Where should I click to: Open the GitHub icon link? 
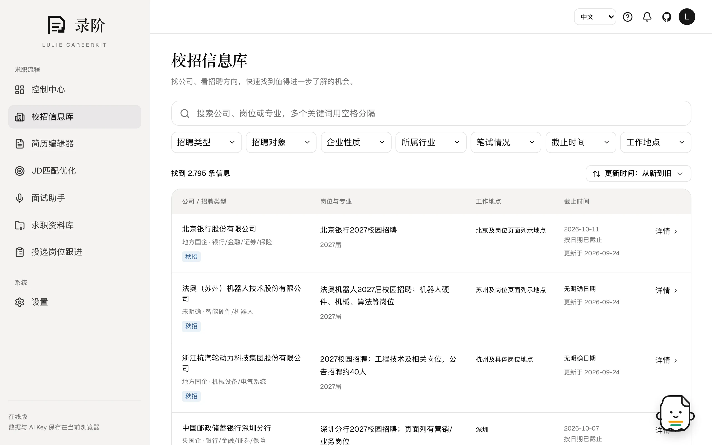pos(666,17)
